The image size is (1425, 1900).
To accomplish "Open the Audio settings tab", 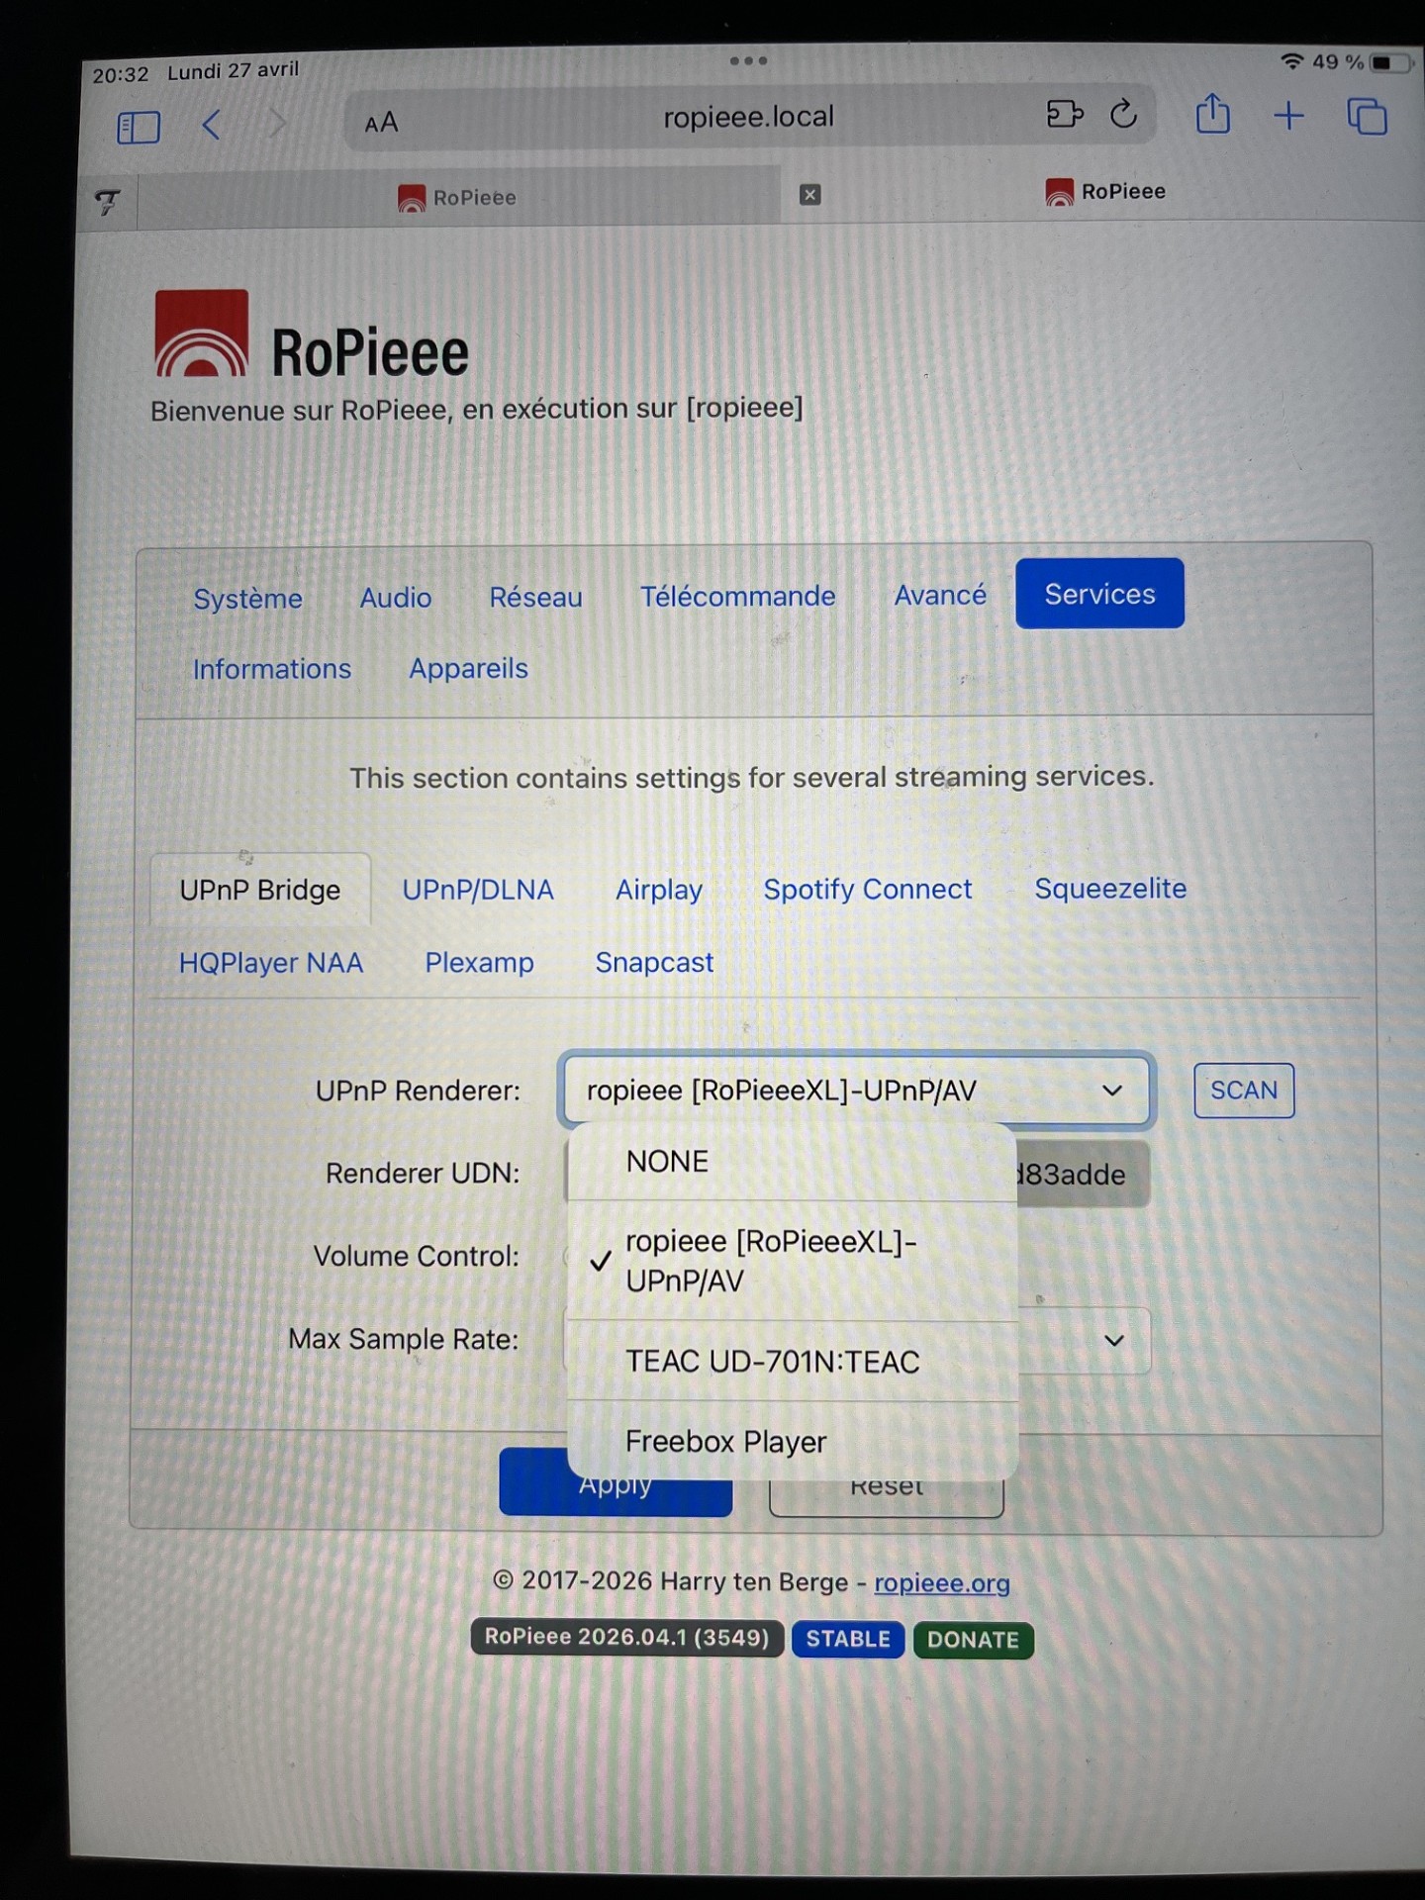I will coord(396,598).
